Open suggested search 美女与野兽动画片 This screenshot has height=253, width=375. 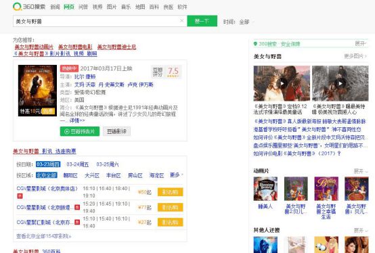(34, 47)
